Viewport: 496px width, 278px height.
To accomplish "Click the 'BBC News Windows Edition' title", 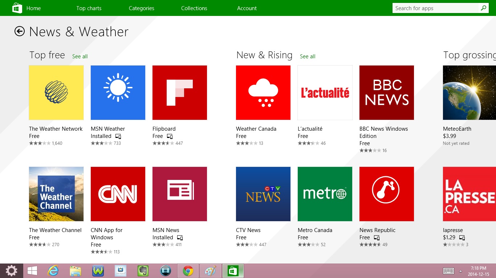I will pyautogui.click(x=384, y=132).
